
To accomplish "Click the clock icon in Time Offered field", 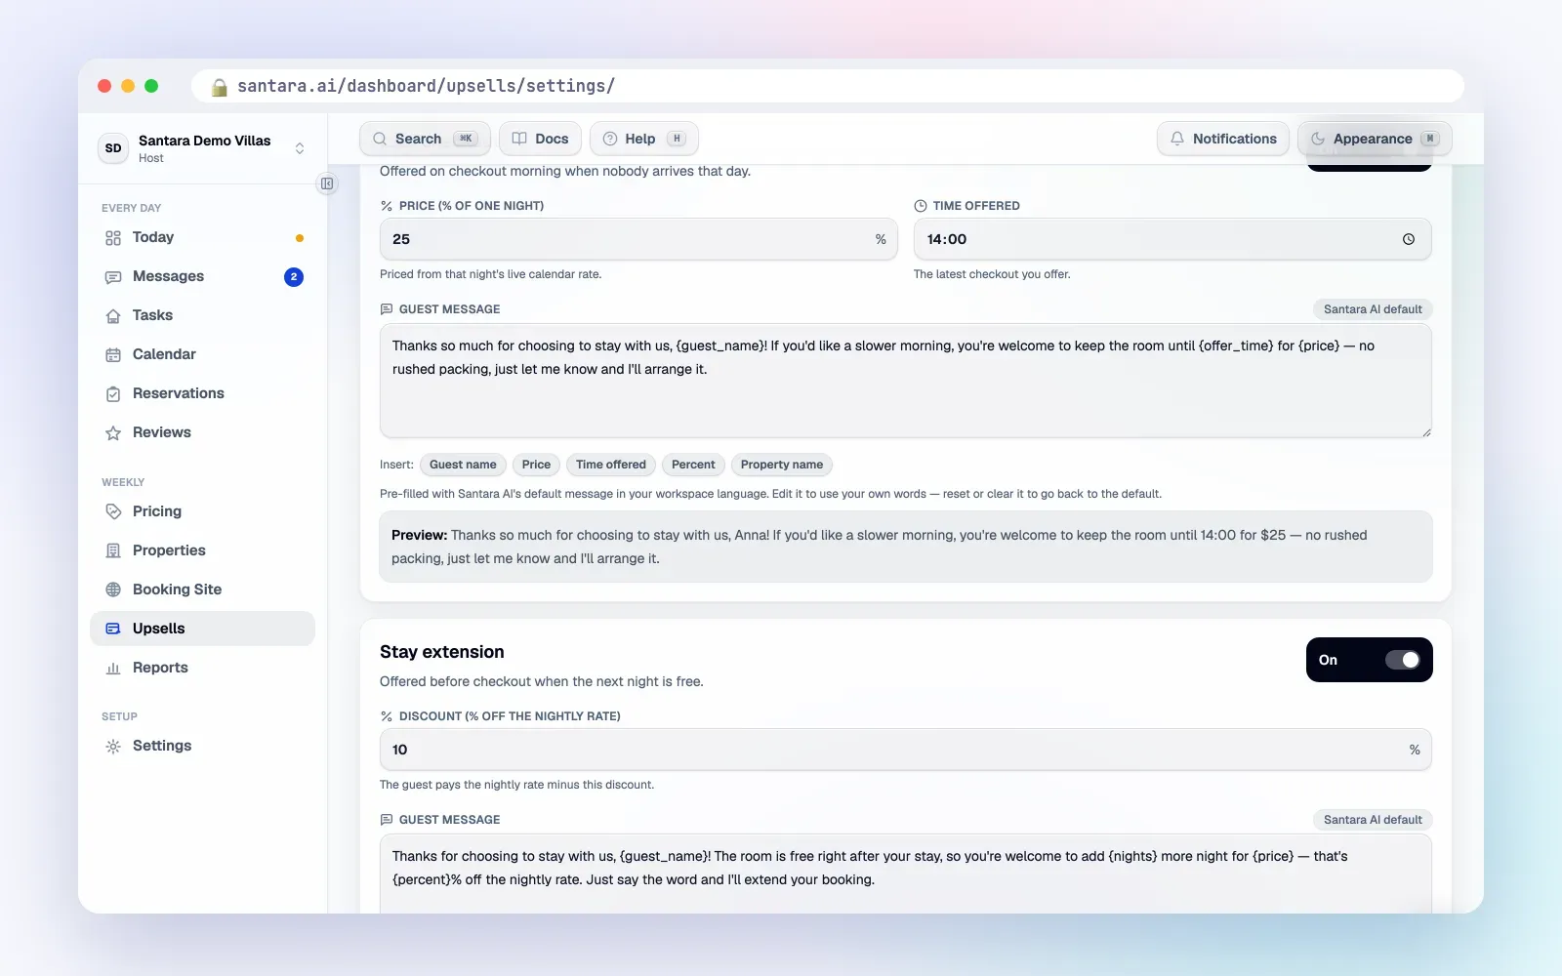I will coord(1409,239).
